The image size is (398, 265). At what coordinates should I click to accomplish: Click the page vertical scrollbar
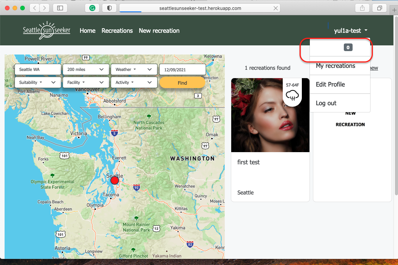pyautogui.click(x=396, y=106)
